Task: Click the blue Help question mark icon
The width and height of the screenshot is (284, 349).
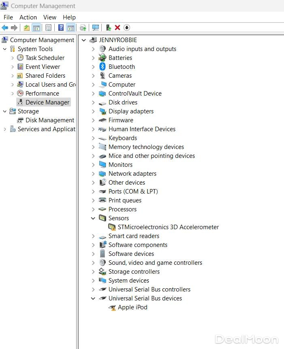Action: click(61, 28)
